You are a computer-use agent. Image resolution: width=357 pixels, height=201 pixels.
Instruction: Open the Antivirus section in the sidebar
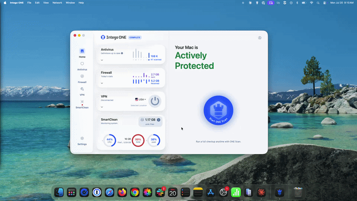(x=82, y=66)
